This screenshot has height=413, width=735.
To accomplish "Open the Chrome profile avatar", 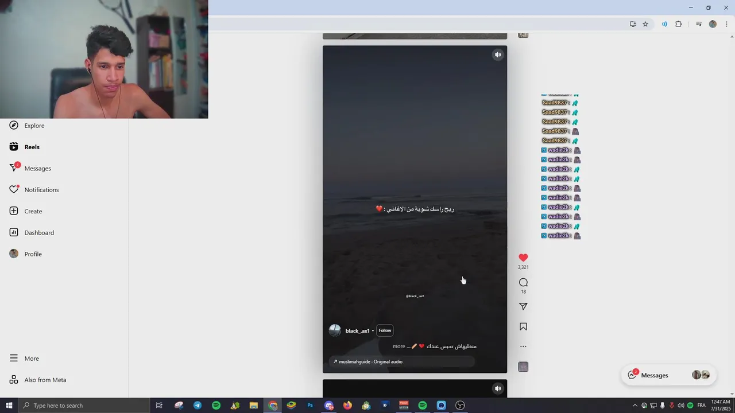I will pyautogui.click(x=713, y=24).
